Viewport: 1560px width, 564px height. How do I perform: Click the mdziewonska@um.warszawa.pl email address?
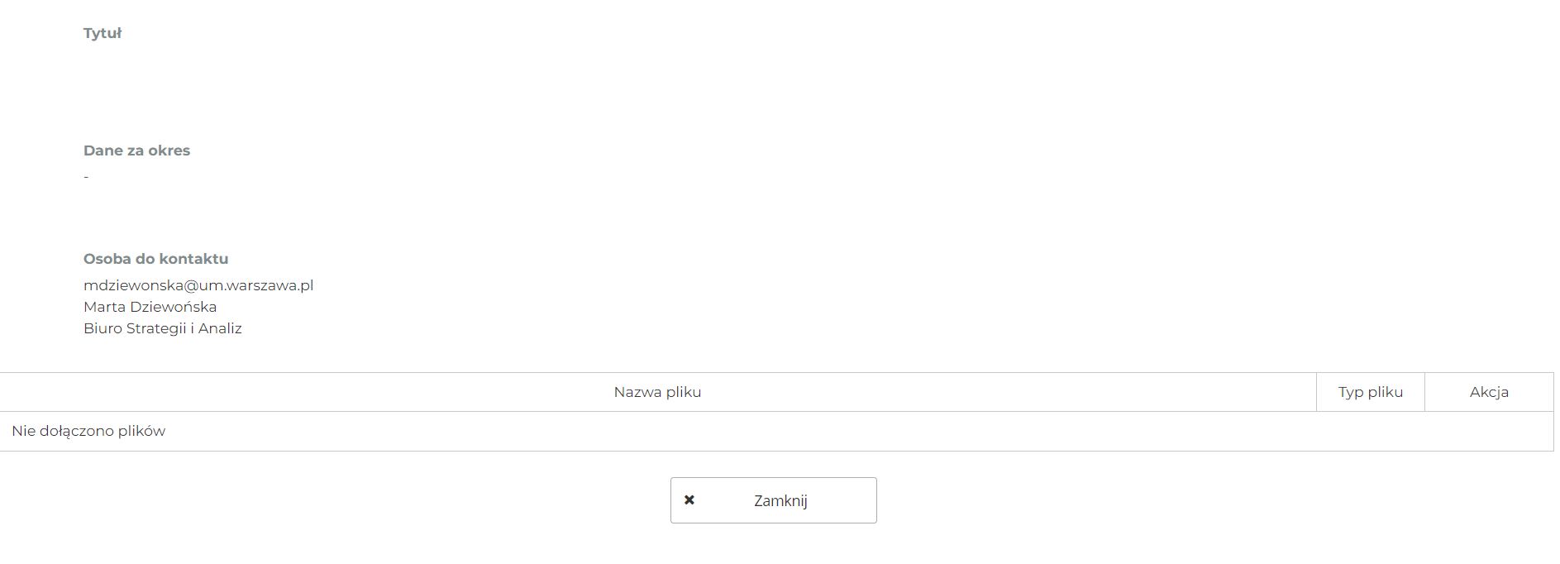coord(198,285)
